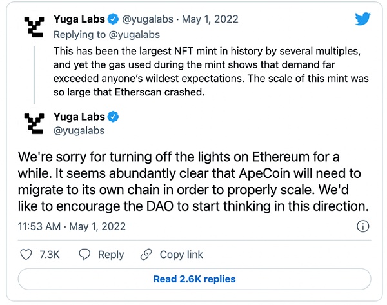The height and width of the screenshot is (305, 387).
Task: Open the Read 2.6K replies button
Action: pyautogui.click(x=194, y=279)
